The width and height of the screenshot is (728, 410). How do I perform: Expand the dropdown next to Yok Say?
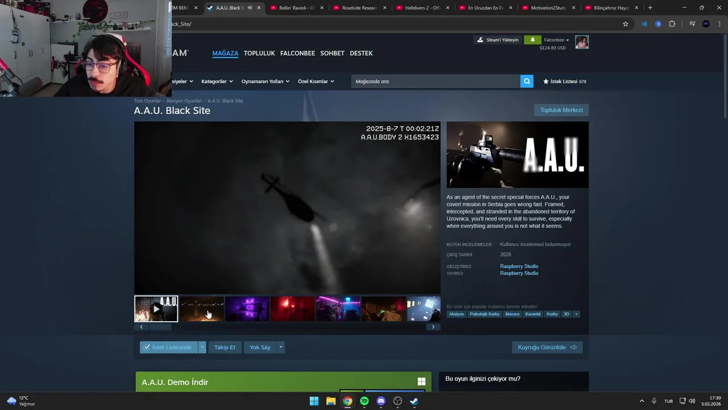pyautogui.click(x=280, y=347)
